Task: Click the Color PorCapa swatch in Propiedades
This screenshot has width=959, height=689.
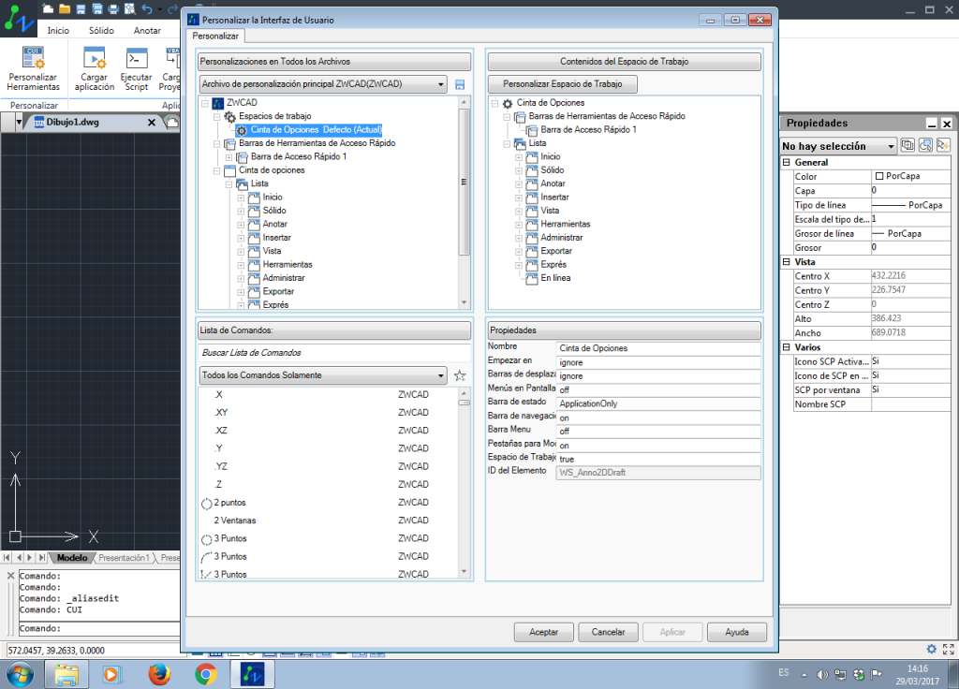Action: 879,176
